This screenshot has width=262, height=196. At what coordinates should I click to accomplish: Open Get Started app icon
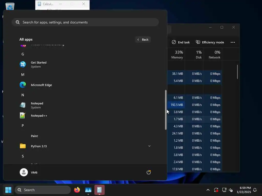[23, 64]
